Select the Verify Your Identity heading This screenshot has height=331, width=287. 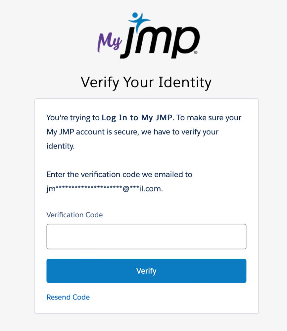point(146,82)
